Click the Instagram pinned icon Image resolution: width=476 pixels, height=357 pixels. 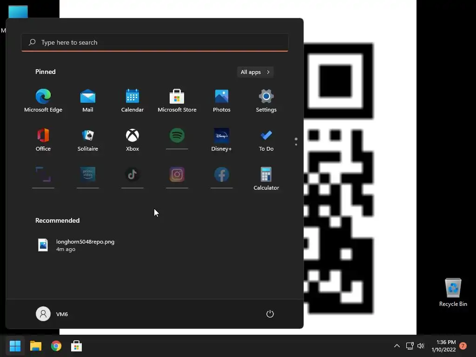[177, 175]
